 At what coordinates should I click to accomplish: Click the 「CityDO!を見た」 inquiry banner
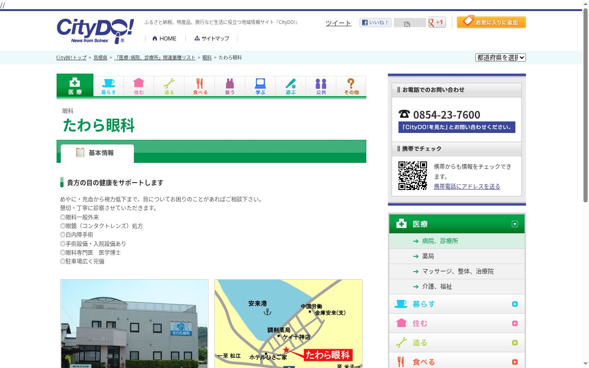[456, 127]
